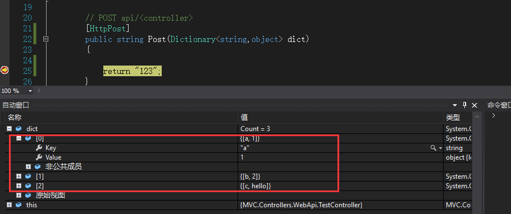The height and width of the screenshot is (214, 511).
Task: Click the text visualizer magnifier for Key
Action: coord(433,148)
